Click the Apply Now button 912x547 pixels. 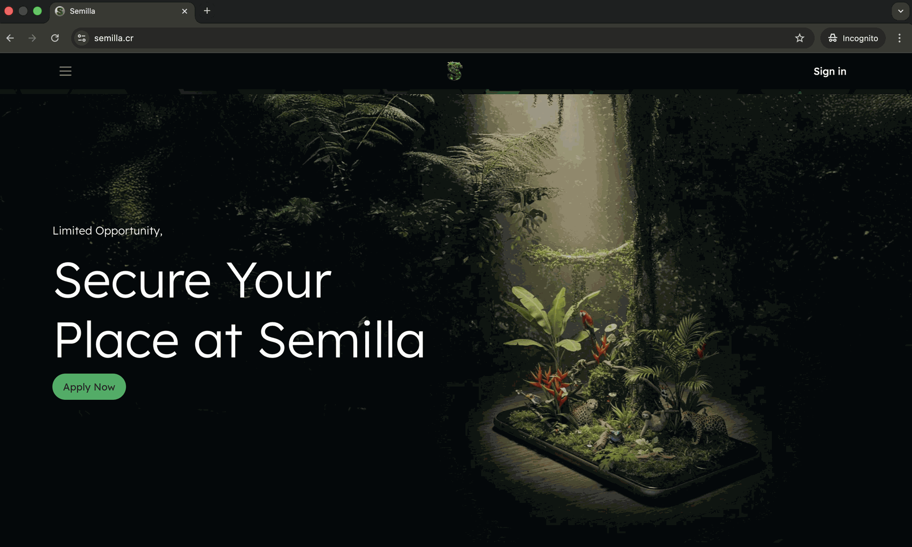[x=89, y=387]
